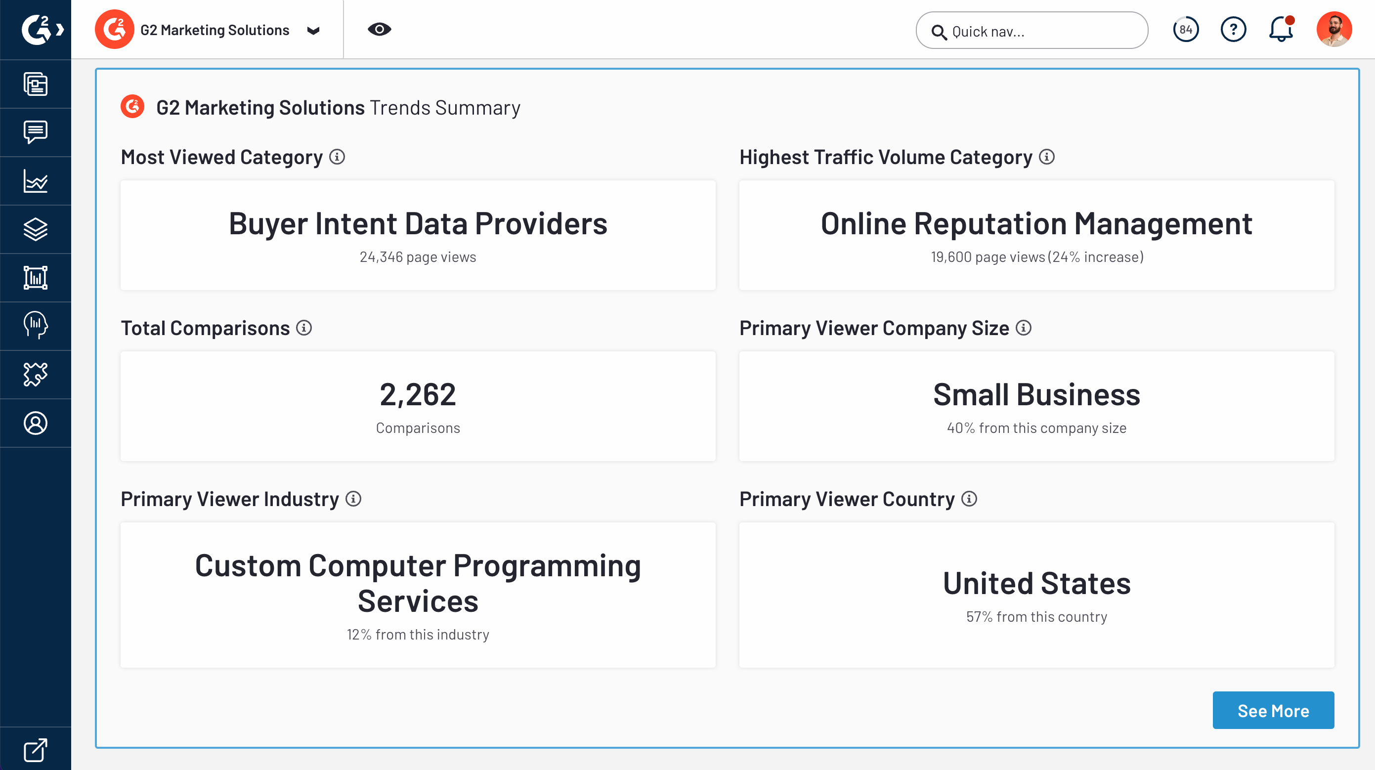Click the info icon next to Most Viewed Category
This screenshot has height=770, width=1375.
pos(337,157)
